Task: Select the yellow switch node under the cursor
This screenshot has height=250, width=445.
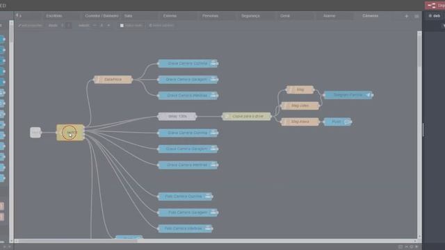Action: point(70,133)
